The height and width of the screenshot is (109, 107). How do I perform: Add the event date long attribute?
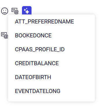(x=51, y=91)
